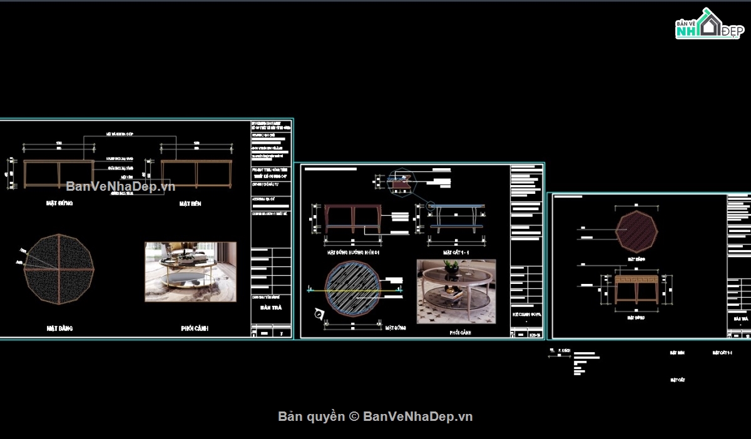Click 'KỆ CẠNH SOFA' title in middle title block
Image resolution: width=751 pixels, height=439 pixels.
[526, 315]
